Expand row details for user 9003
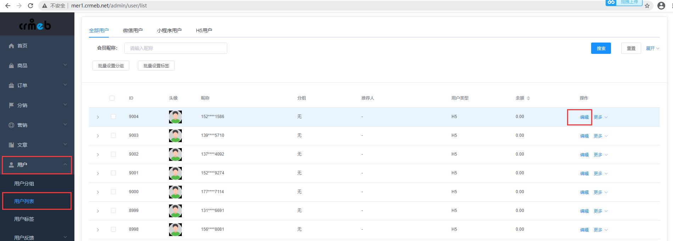The height and width of the screenshot is (241, 673). 98,136
